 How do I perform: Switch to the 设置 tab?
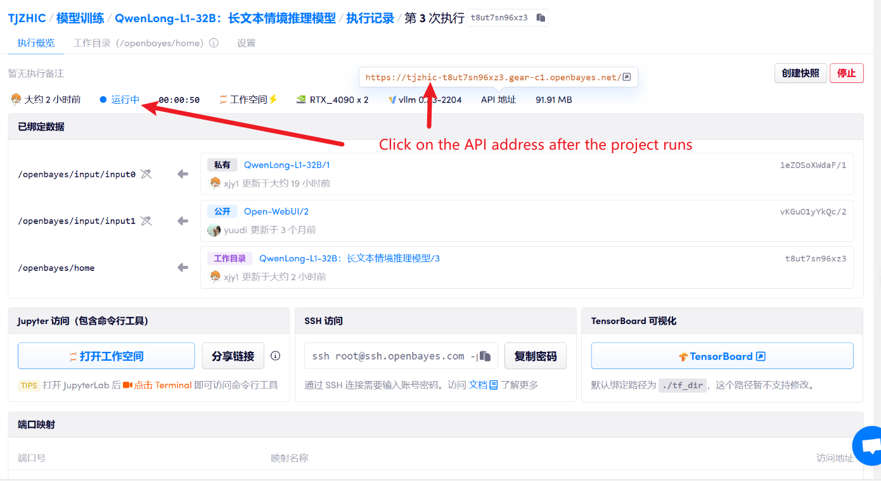tap(246, 44)
